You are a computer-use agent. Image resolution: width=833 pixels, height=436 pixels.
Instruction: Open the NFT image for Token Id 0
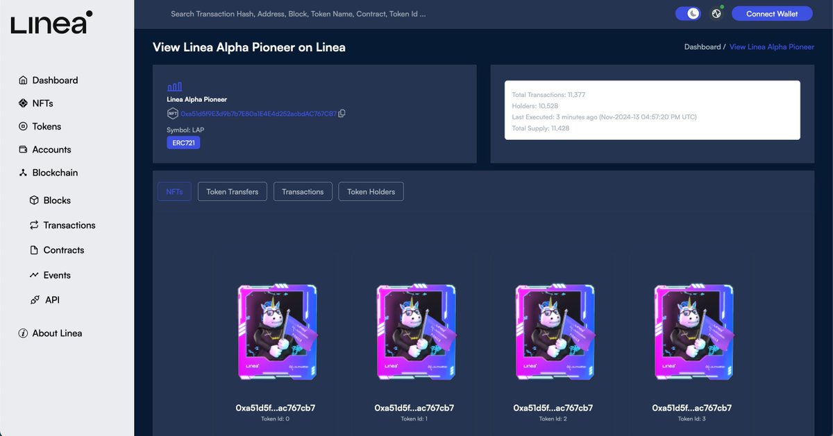pyautogui.click(x=277, y=333)
